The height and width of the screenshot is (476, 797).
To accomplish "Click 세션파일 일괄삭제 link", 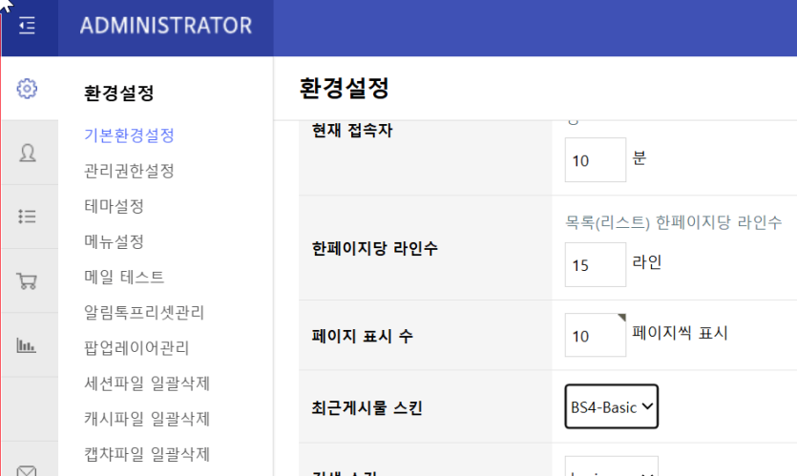I will pos(147,383).
